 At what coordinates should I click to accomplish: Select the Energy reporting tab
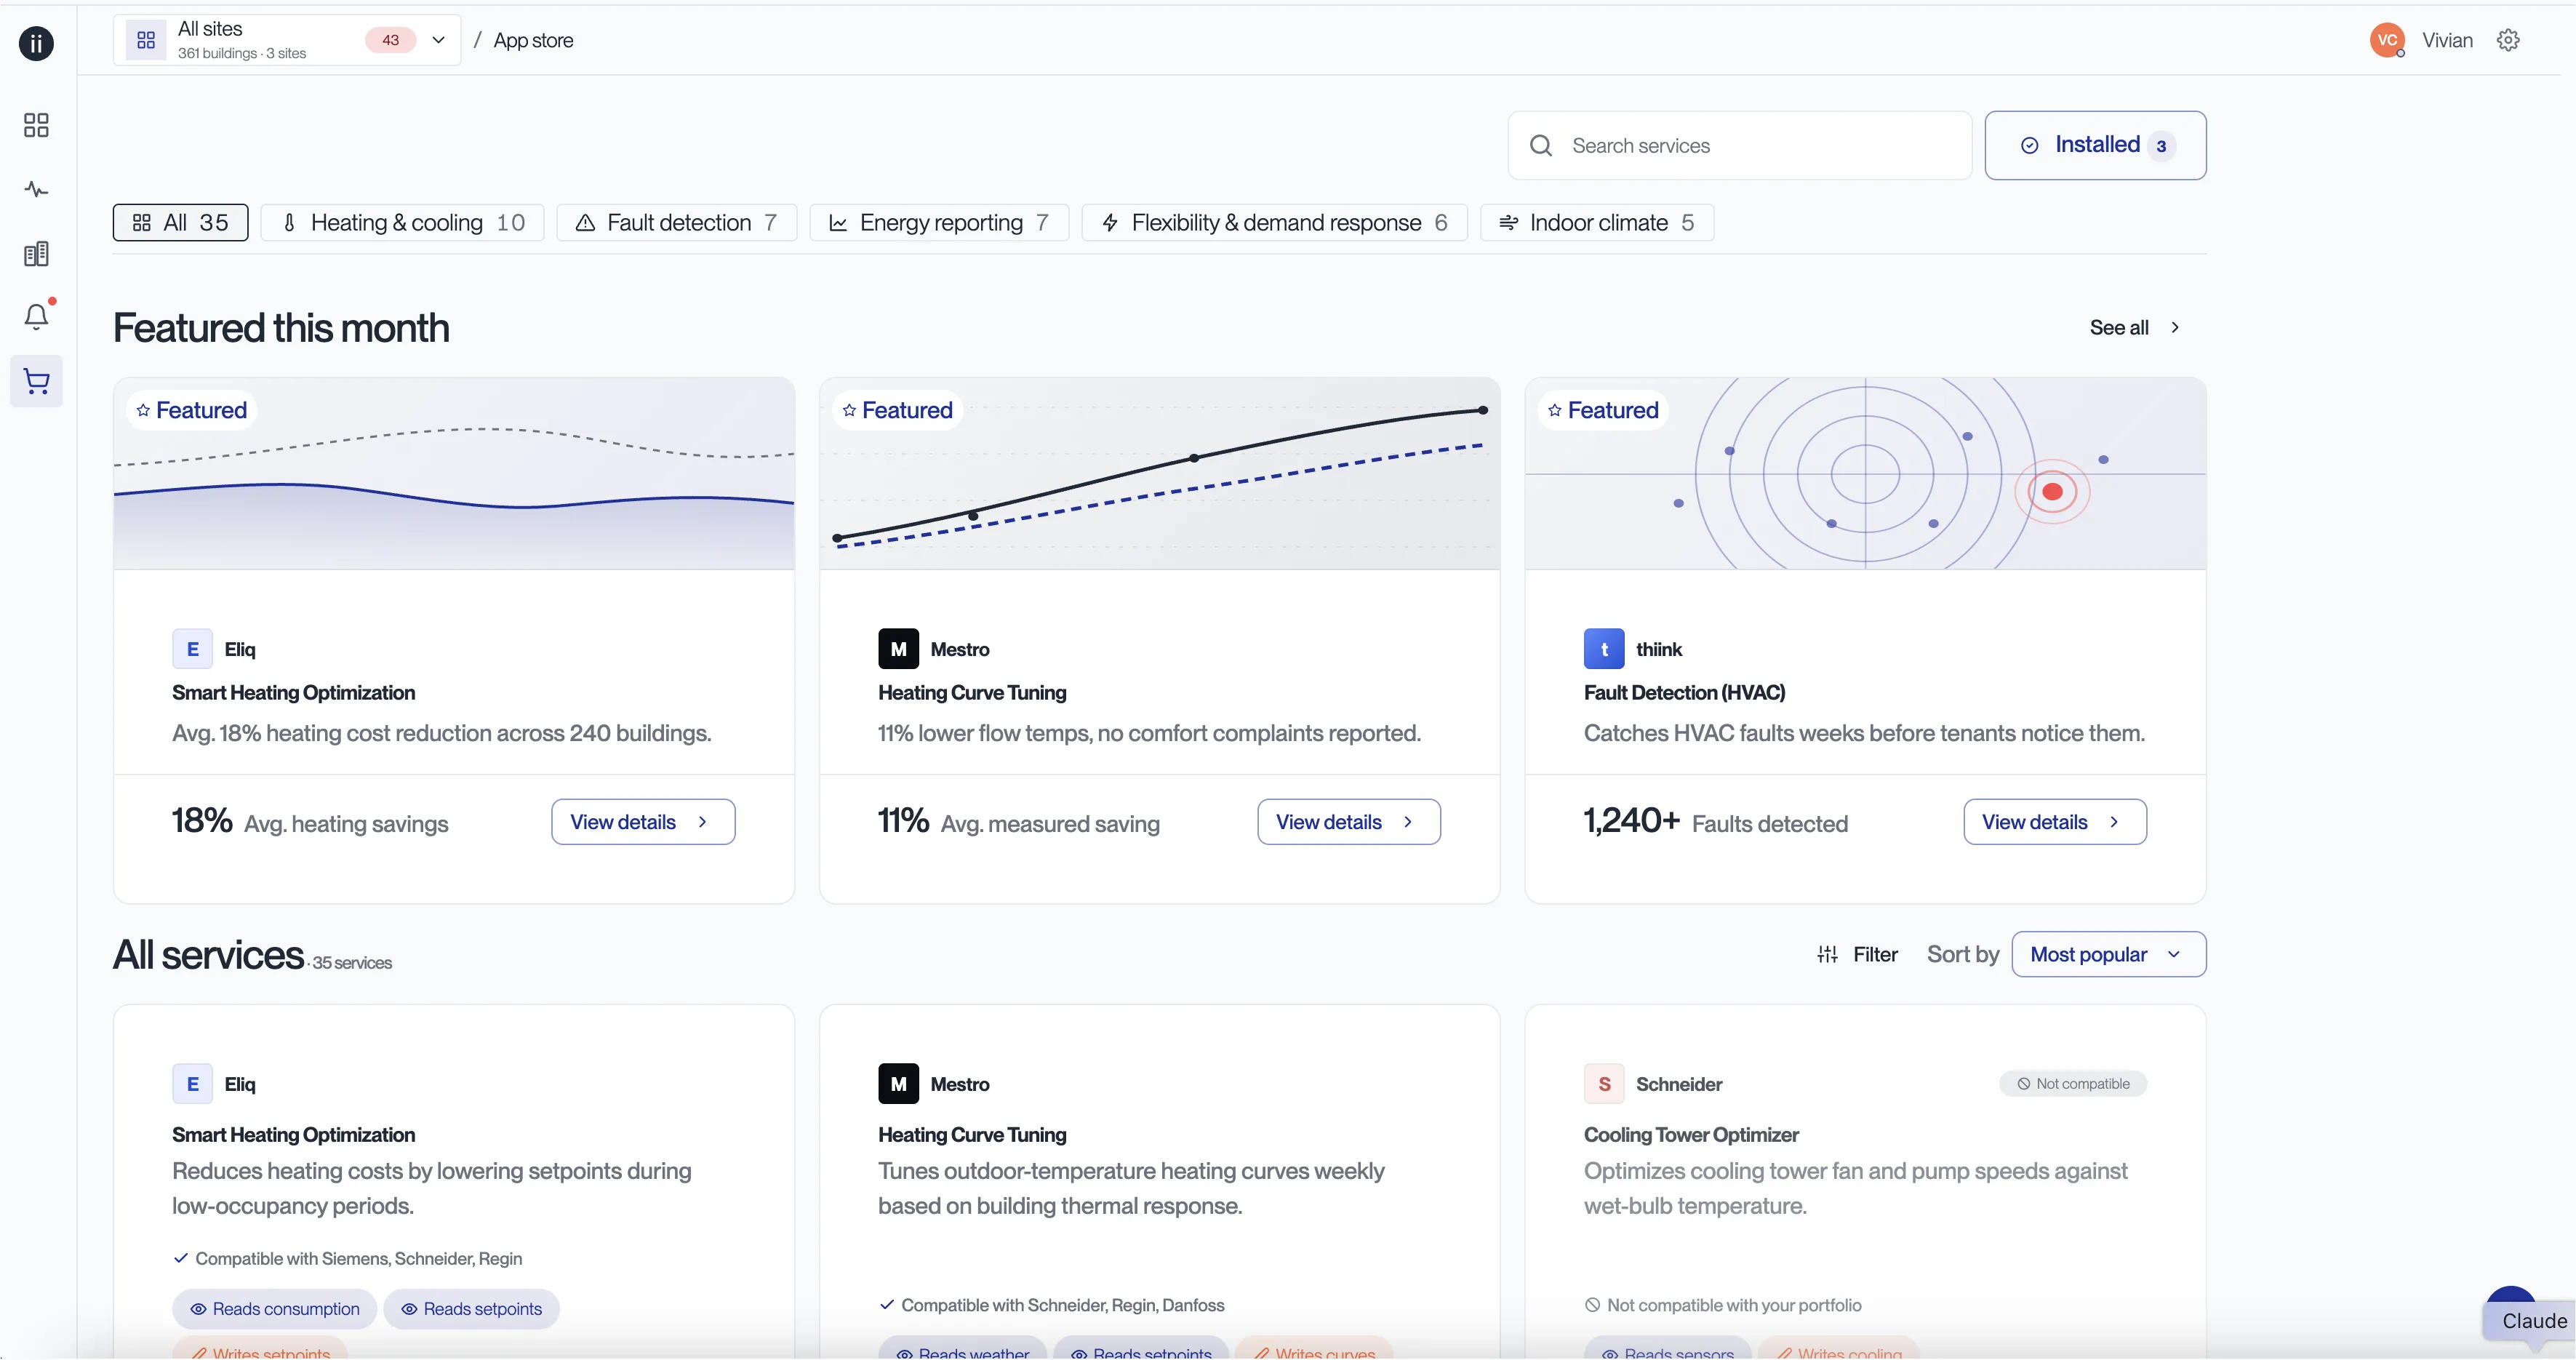click(939, 223)
